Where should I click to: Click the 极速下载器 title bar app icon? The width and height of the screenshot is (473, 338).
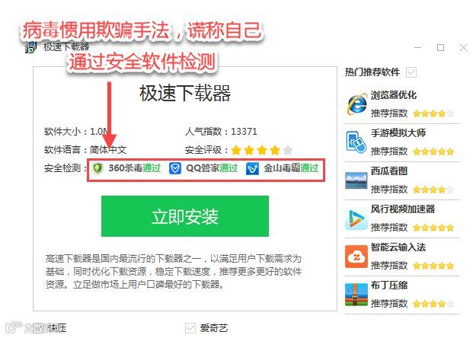pyautogui.click(x=30, y=48)
